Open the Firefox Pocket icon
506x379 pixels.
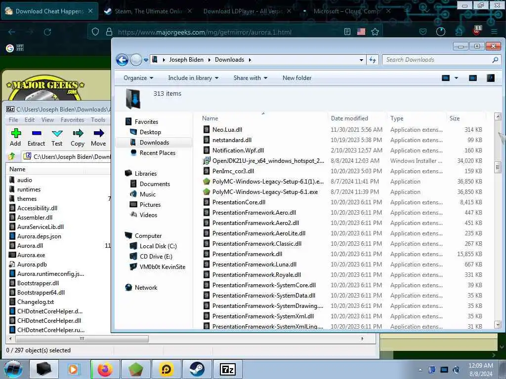(423, 32)
